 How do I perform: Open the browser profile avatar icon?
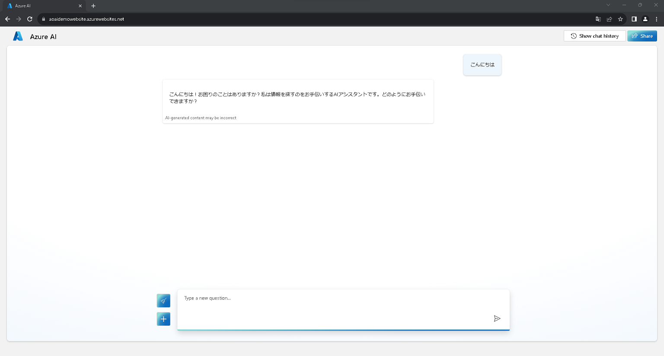645,19
